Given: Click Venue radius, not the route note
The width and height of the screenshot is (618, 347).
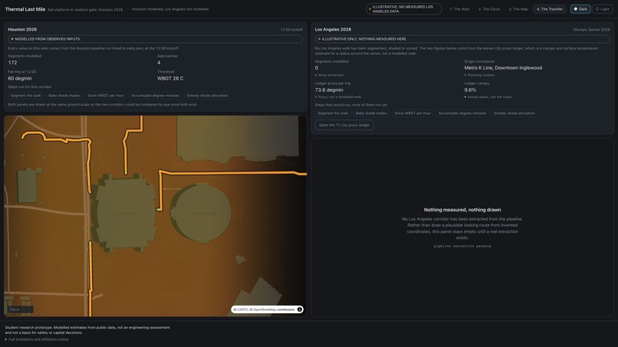Looking at the screenshot, I should [489, 97].
